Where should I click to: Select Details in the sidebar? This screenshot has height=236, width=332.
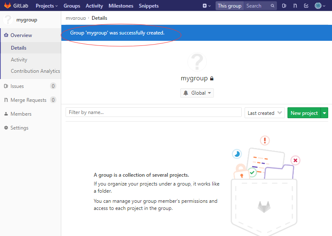tap(31, 48)
